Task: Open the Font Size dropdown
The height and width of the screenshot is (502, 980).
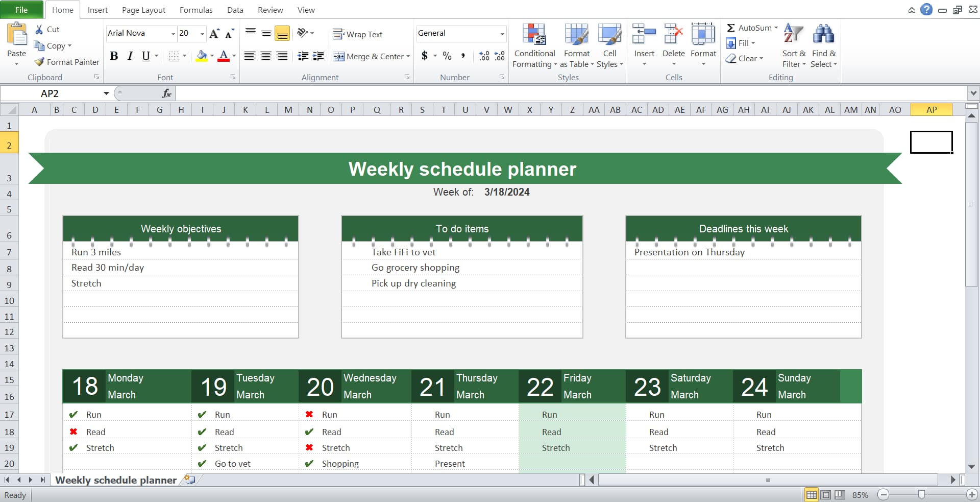Action: click(201, 33)
